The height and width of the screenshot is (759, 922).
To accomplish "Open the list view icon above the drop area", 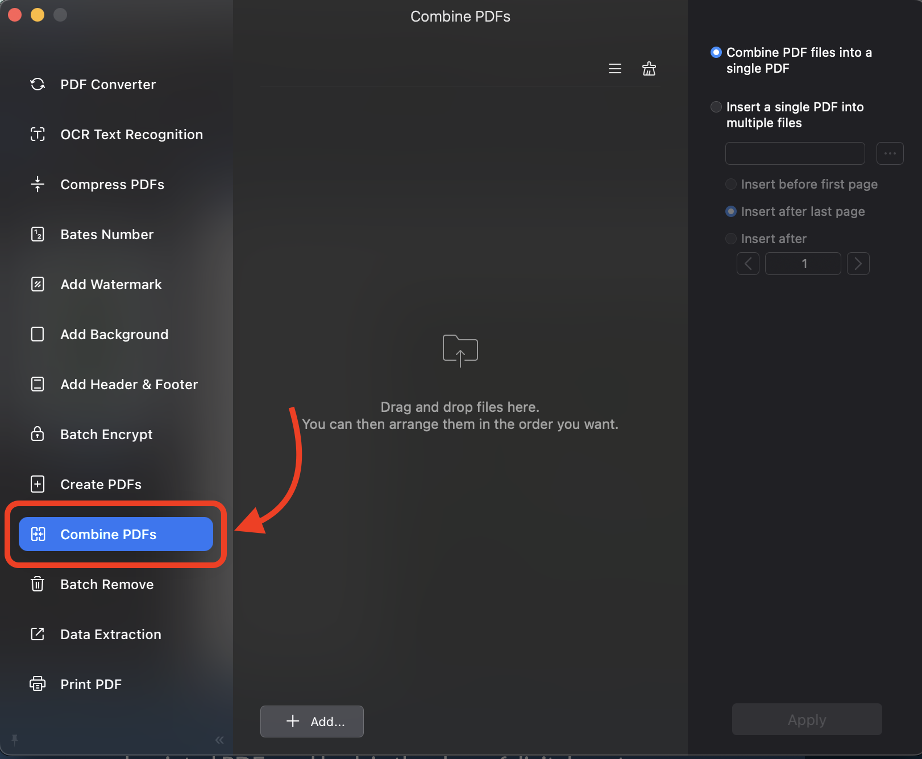I will [x=614, y=68].
